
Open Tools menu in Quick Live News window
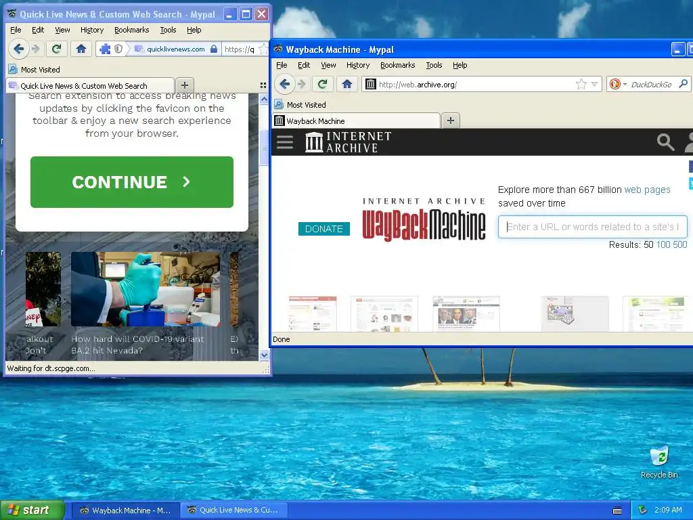[x=168, y=30]
